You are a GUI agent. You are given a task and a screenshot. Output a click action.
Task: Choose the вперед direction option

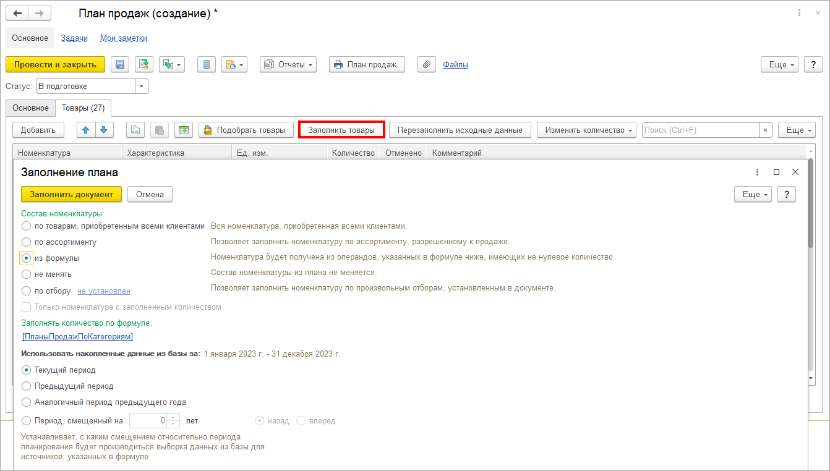tap(316, 420)
